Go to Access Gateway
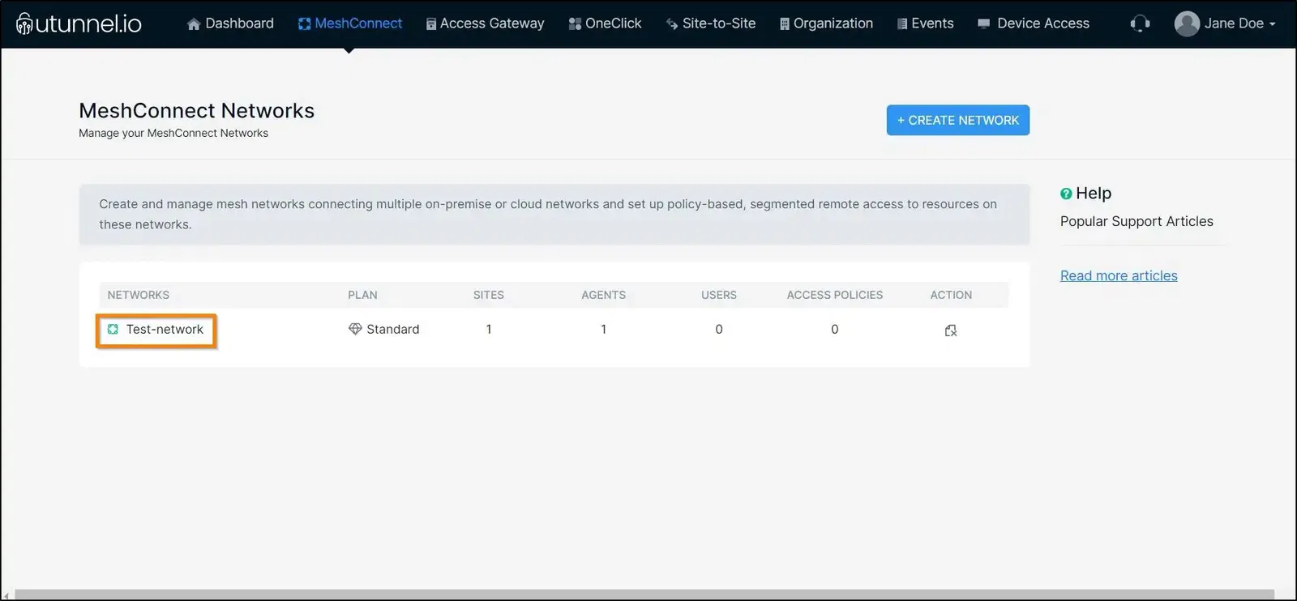This screenshot has width=1297, height=601. 485,23
